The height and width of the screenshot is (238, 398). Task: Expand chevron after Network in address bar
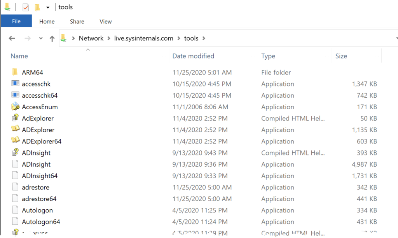pos(108,38)
